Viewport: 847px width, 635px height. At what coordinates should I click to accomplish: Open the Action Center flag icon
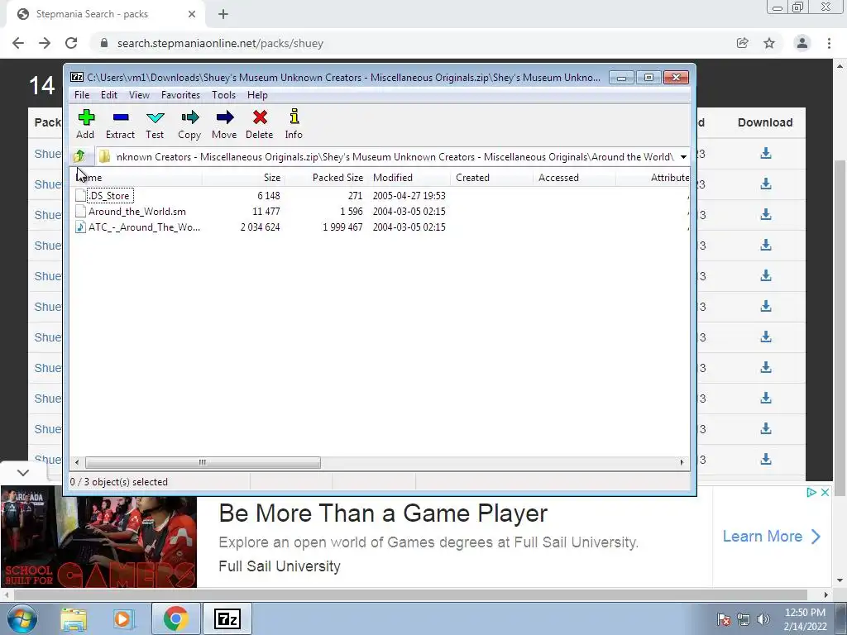724,619
